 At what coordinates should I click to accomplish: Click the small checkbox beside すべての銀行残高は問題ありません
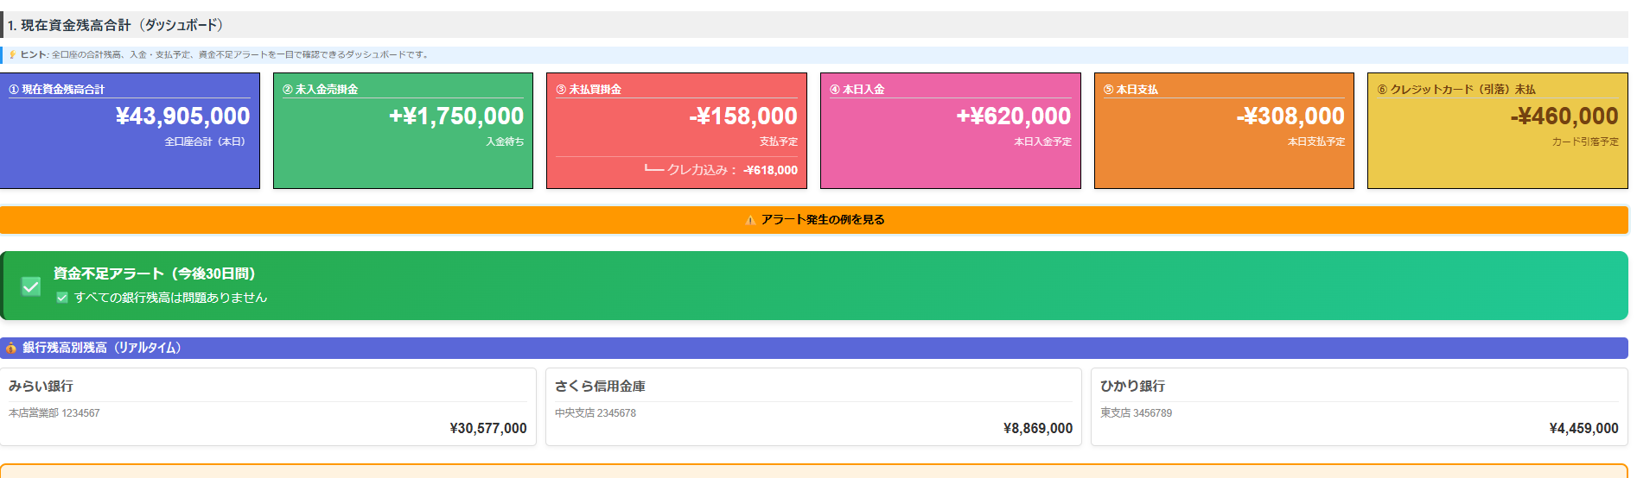[62, 298]
